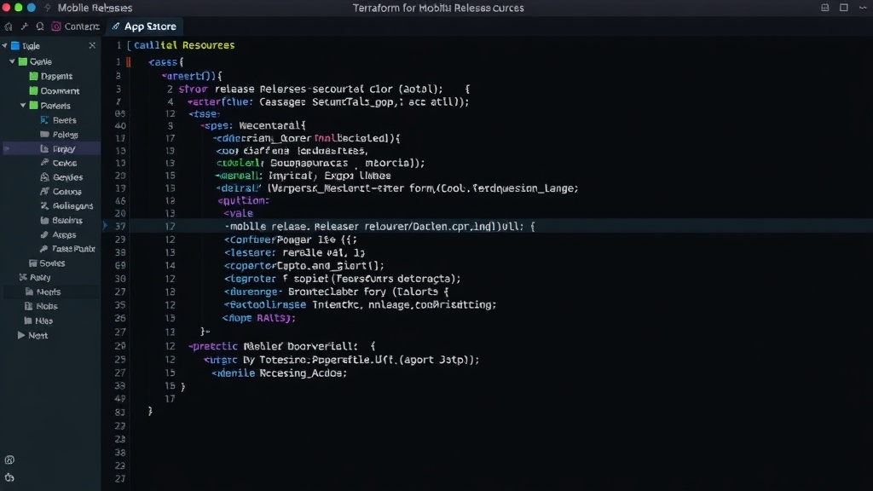The width and height of the screenshot is (873, 491).
Task: Click the icon beside Soites row
Action: tap(33, 263)
